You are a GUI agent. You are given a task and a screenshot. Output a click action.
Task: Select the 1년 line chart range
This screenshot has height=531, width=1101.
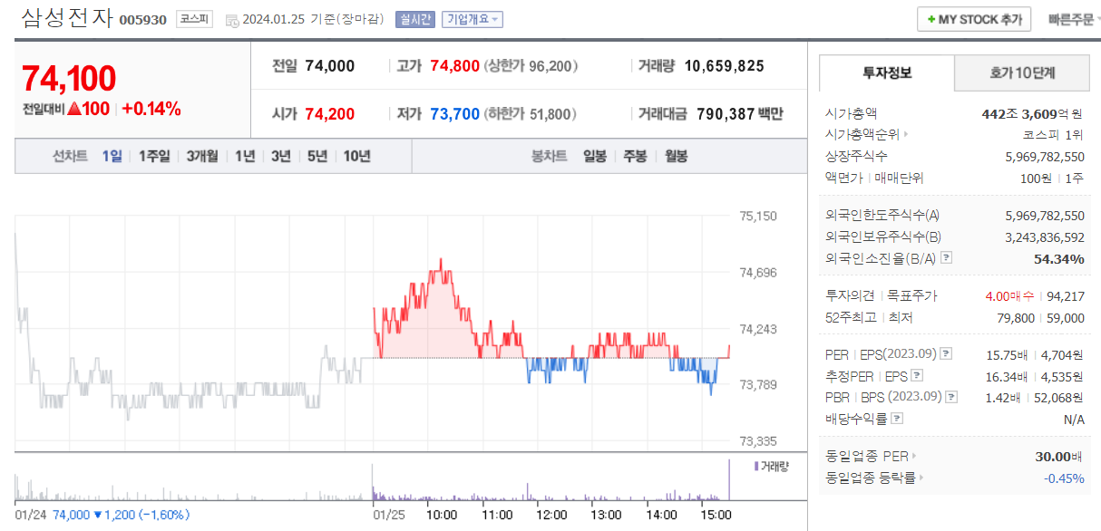click(245, 156)
